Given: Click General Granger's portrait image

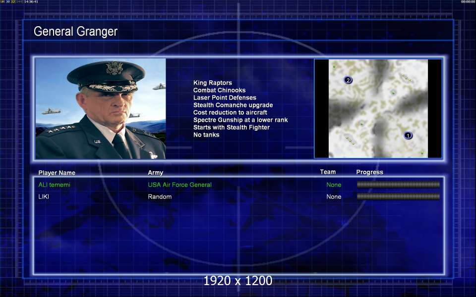Looking at the screenshot, I should (x=101, y=109).
